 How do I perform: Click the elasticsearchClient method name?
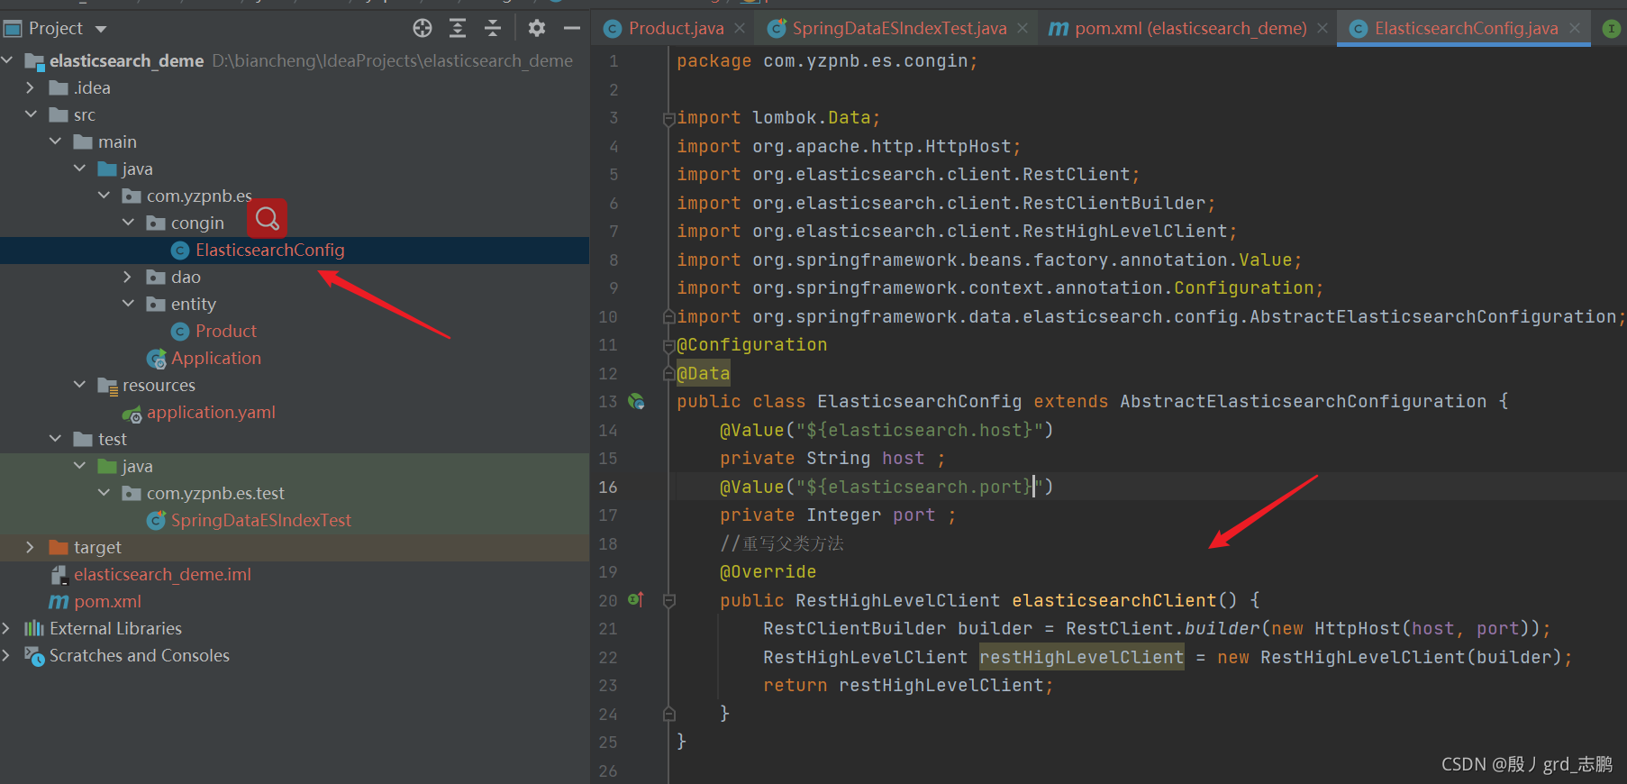coord(1114,600)
